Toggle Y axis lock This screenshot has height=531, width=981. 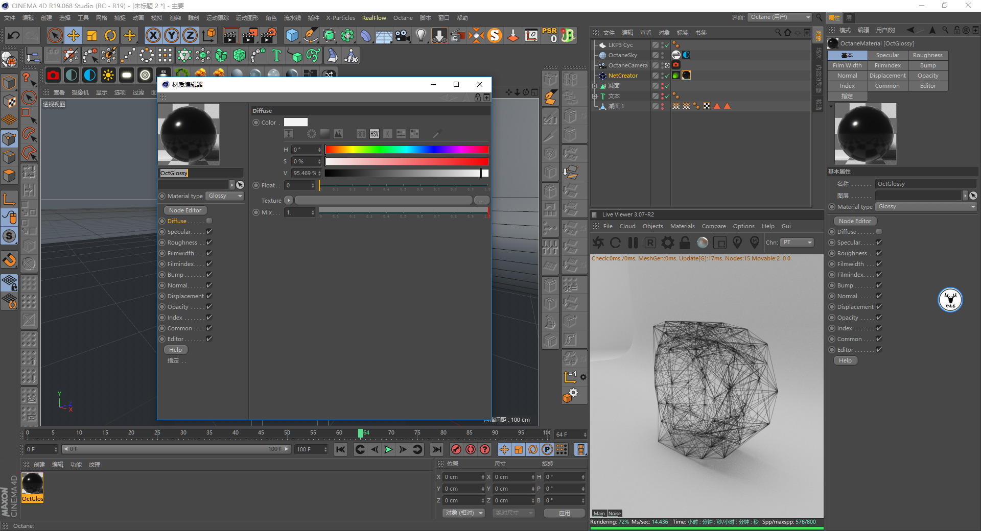(x=171, y=35)
